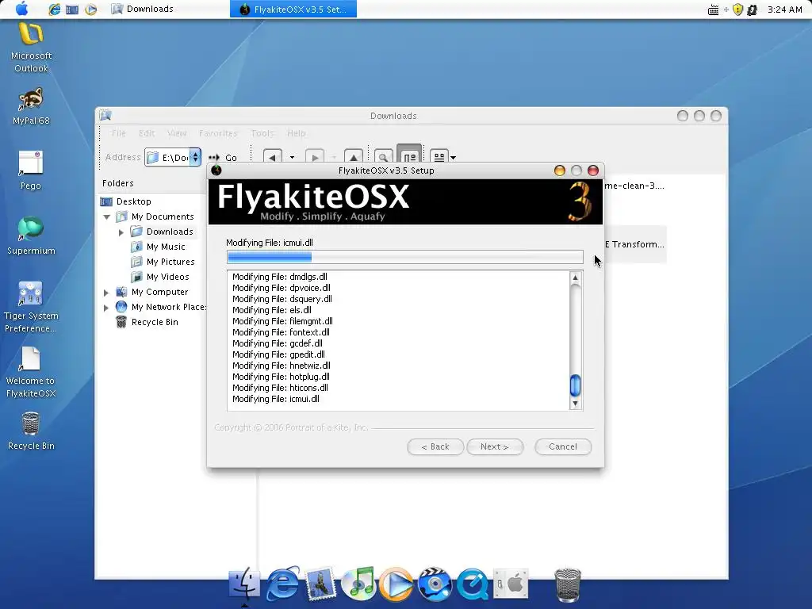
Task: Click log line 'Modifying File: dmdlgs.dll'
Action: coord(280,277)
